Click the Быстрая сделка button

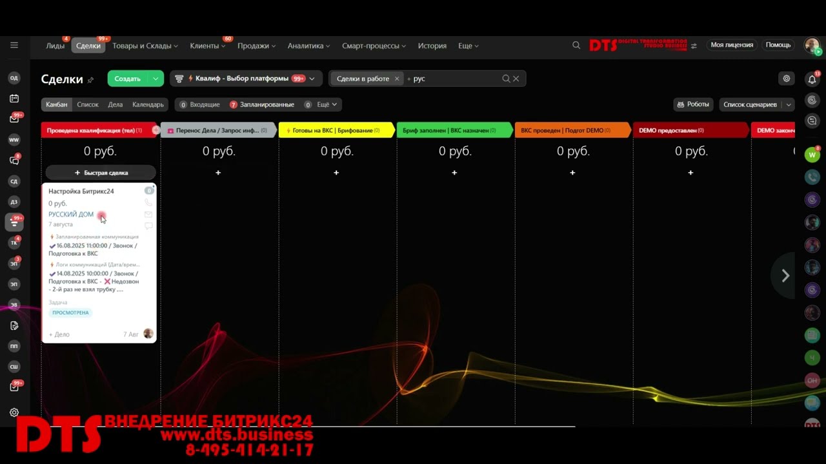[x=101, y=173]
